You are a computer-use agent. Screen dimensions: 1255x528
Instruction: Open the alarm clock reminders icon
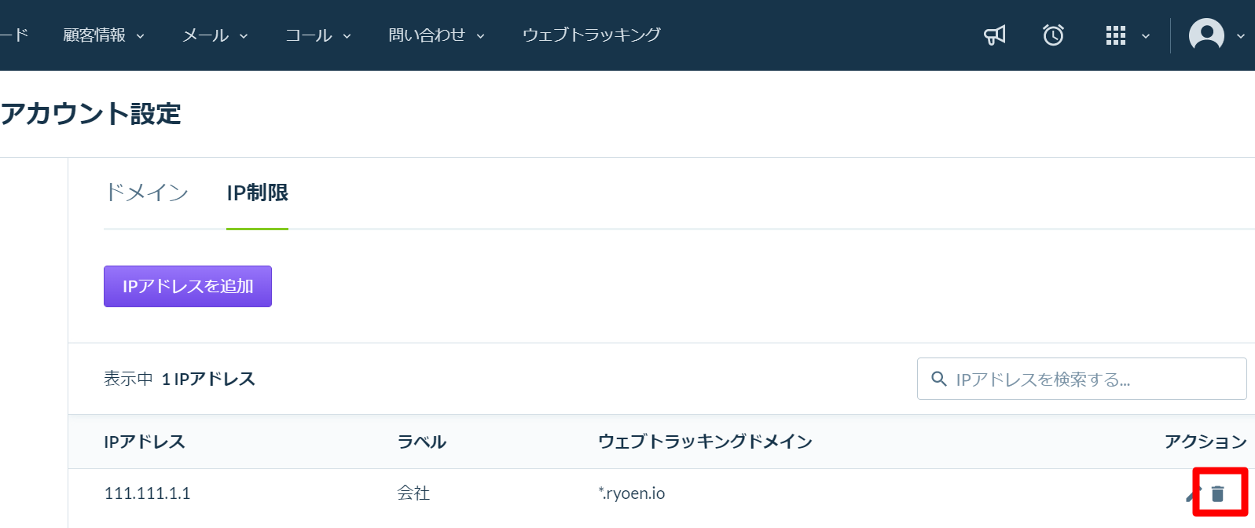point(1053,35)
